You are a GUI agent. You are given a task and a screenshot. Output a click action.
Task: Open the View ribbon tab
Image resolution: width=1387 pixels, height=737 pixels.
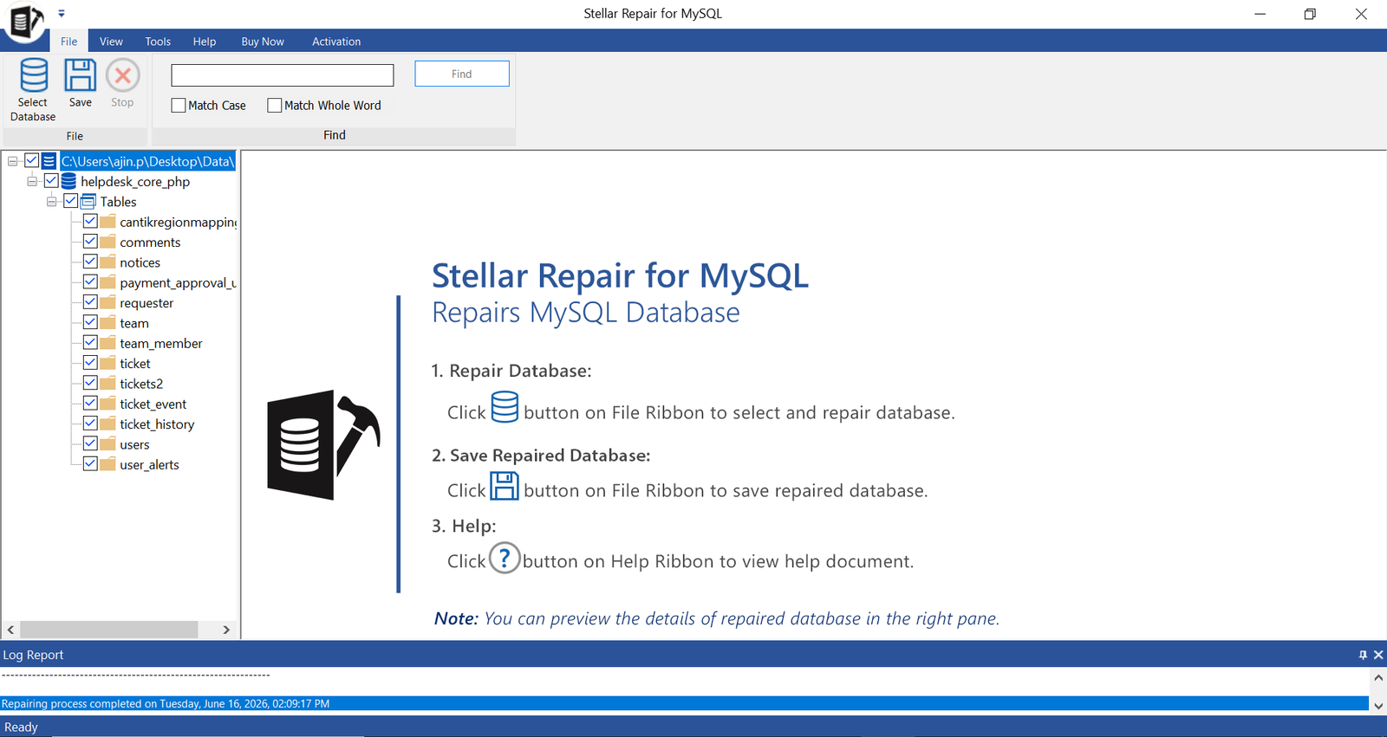click(111, 42)
